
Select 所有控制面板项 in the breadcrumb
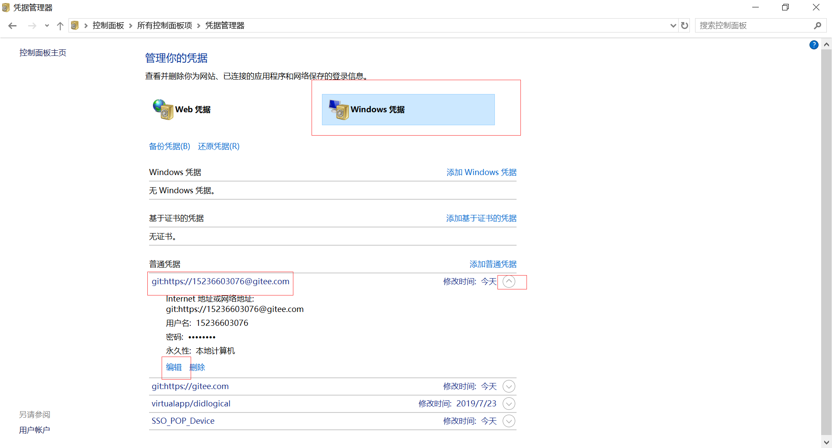coord(165,26)
